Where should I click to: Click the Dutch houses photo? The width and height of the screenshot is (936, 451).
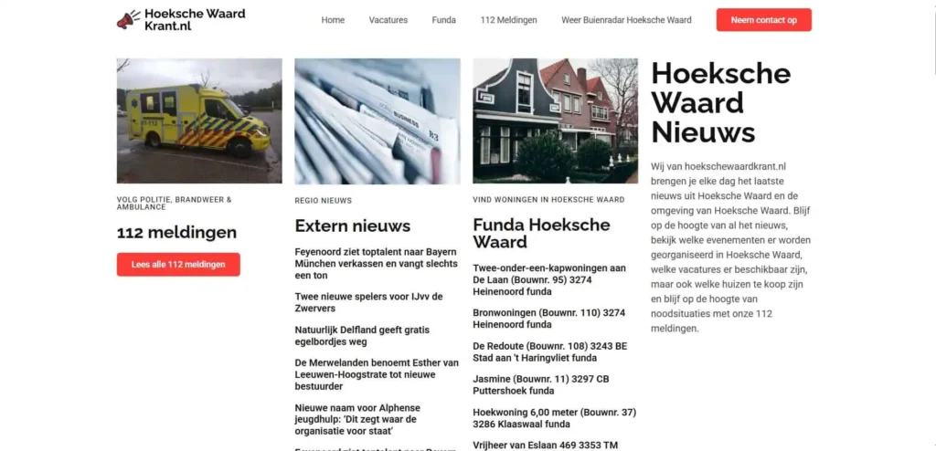[555, 121]
